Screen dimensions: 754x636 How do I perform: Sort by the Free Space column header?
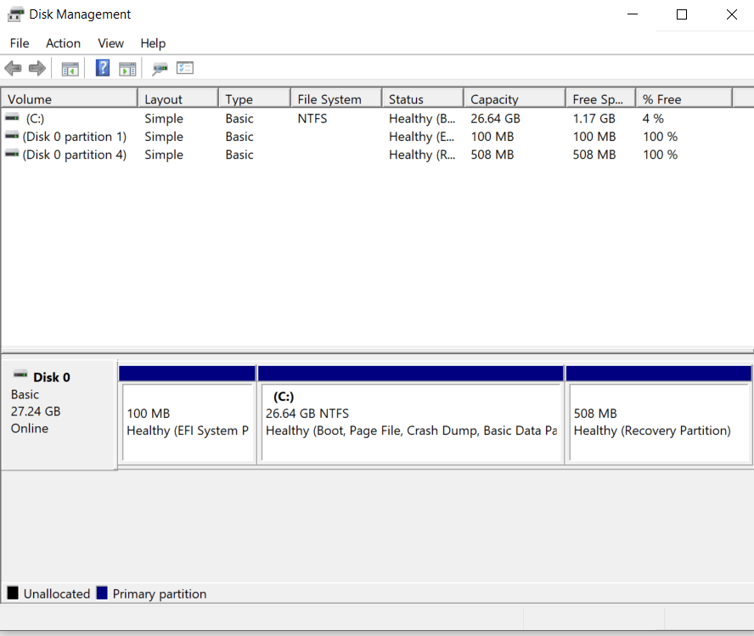tap(601, 99)
